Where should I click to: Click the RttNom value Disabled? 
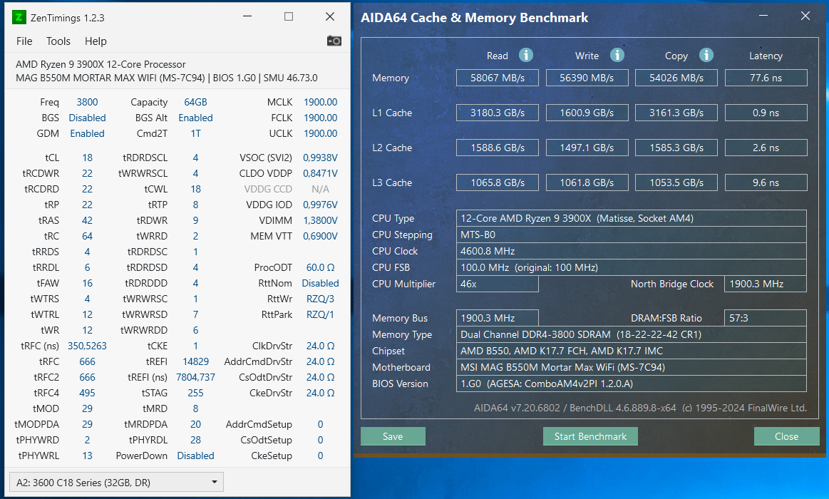click(320, 283)
